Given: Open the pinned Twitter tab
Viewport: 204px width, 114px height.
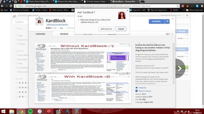Looking at the screenshot, I should coord(10,2).
